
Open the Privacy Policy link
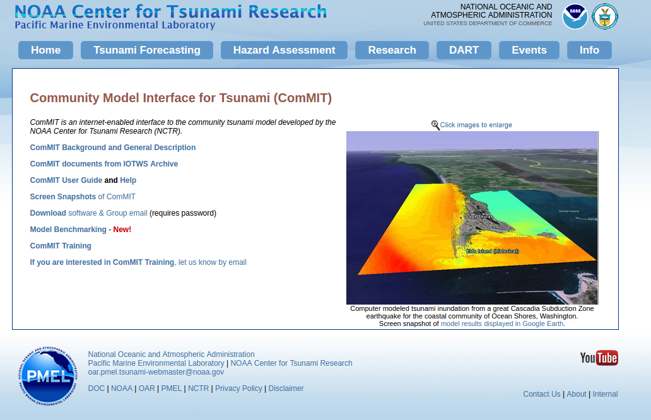click(x=238, y=388)
